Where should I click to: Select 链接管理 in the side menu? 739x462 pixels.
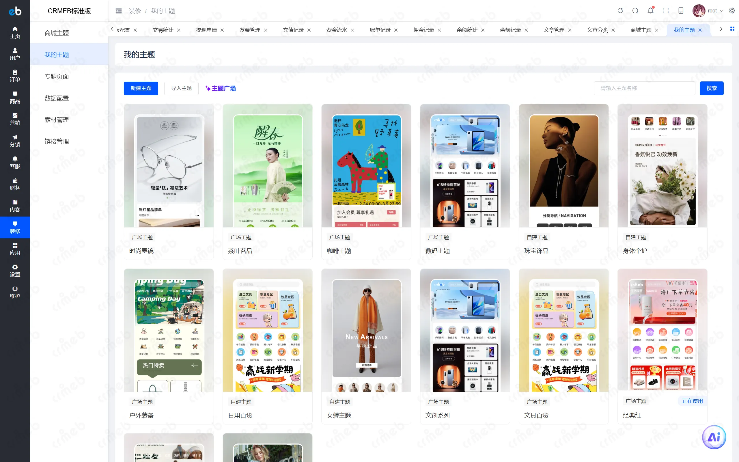coord(69,141)
